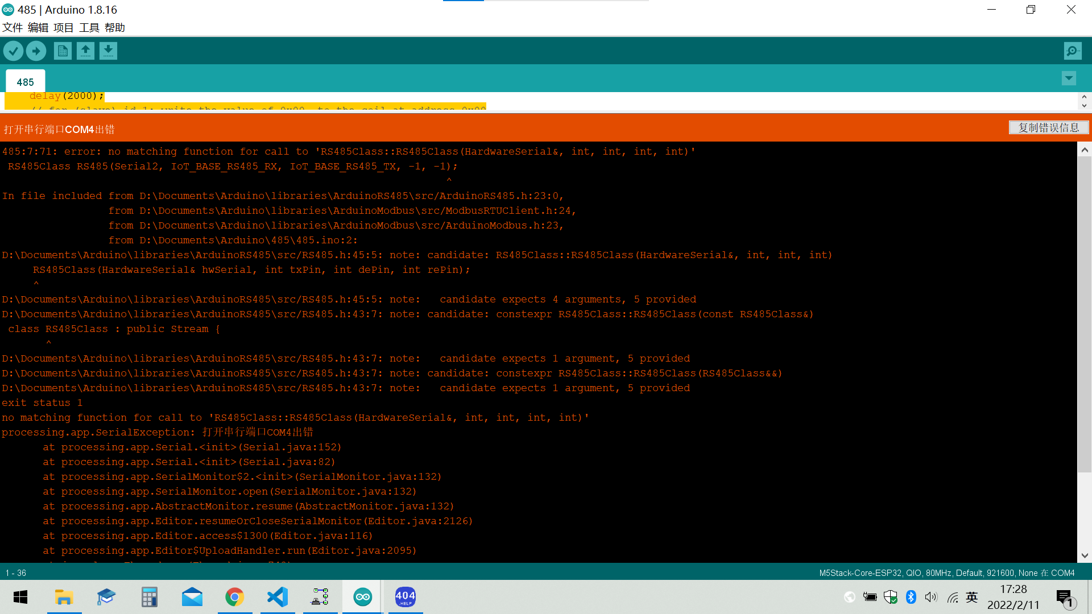This screenshot has width=1092, height=614.
Task: Create a new sketch with New icon
Action: tap(63, 51)
